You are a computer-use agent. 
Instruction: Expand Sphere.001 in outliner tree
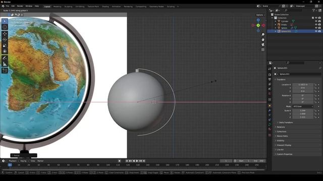pyautogui.click(x=276, y=31)
